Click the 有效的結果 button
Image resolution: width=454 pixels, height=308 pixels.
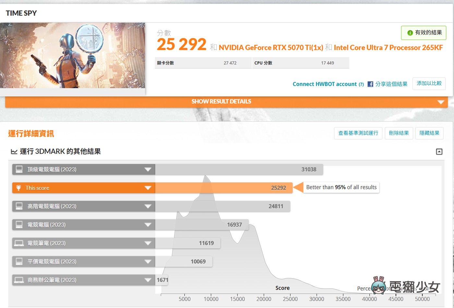(424, 33)
